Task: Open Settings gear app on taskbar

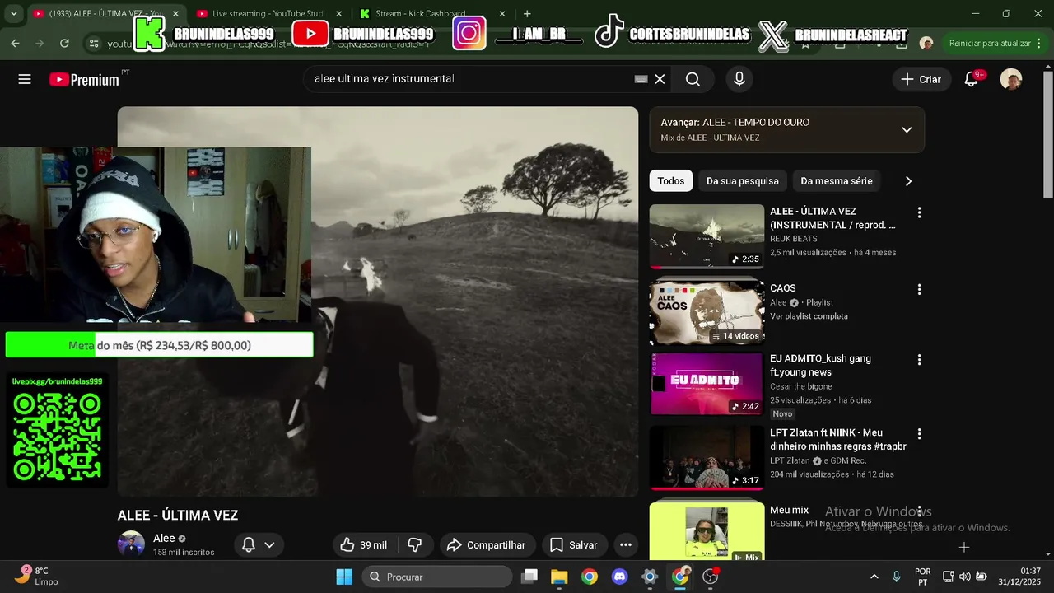Action: click(650, 577)
